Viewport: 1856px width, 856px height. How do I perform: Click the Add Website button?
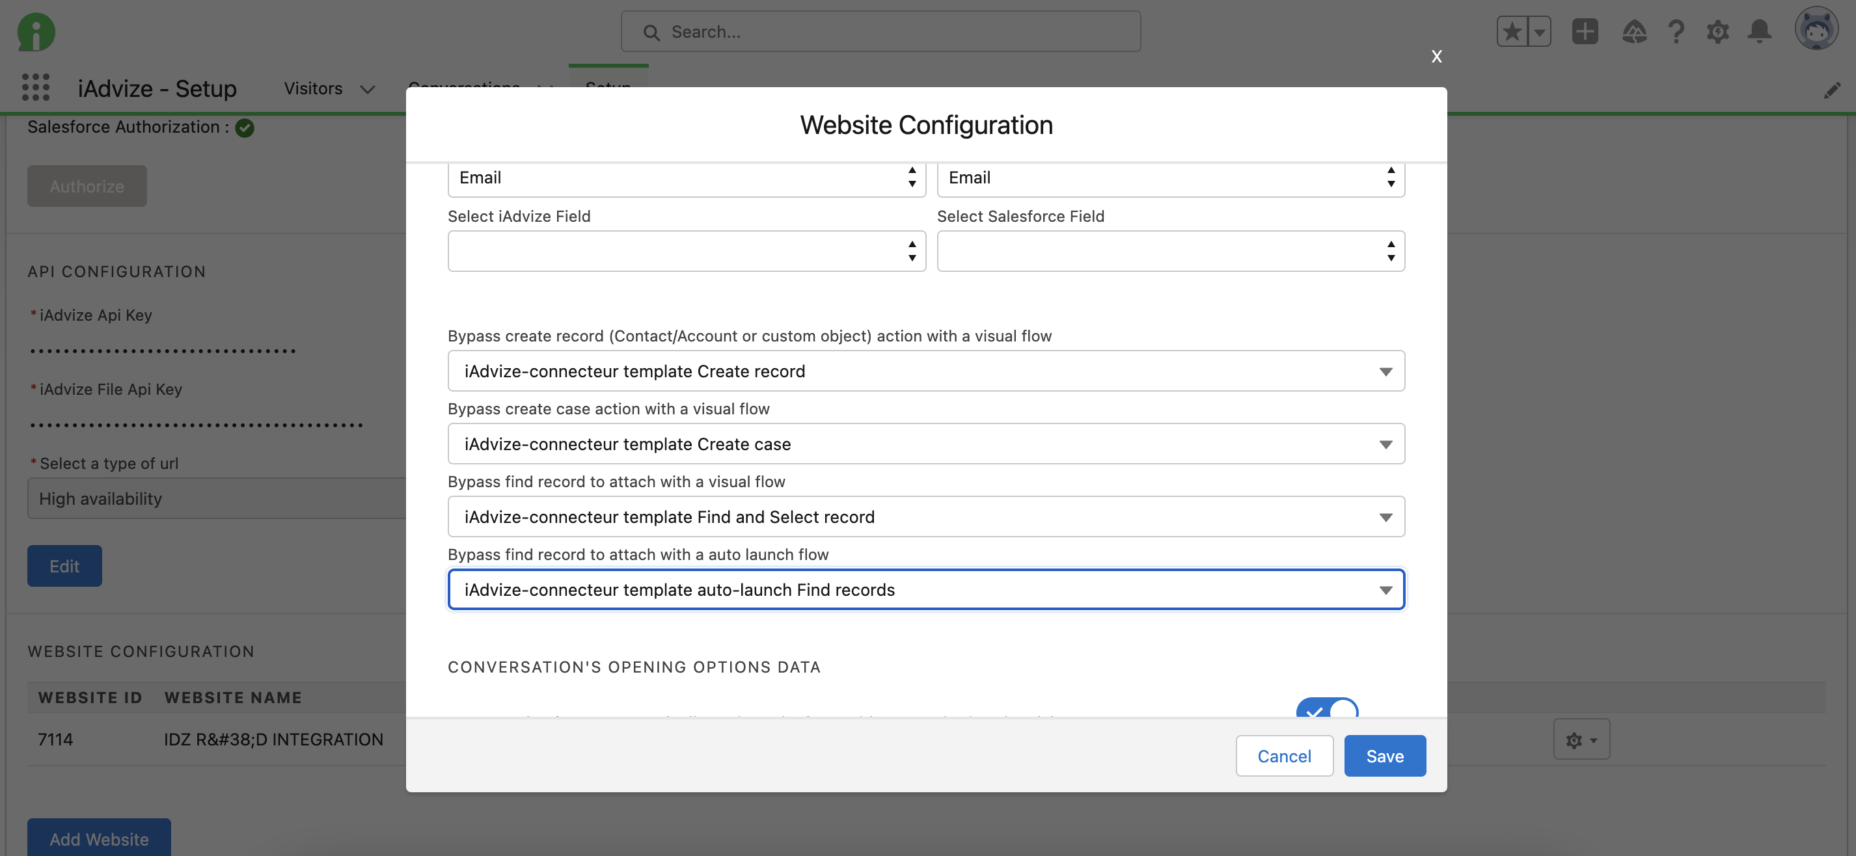100,838
